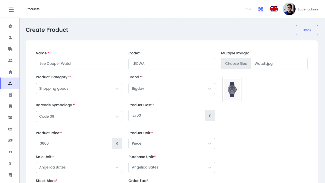Select the bookmark icon for brands
325x183 pixels.
10,106
